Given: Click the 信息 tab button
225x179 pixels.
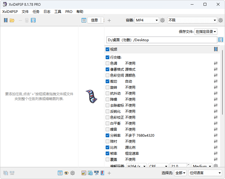Looking at the screenshot, I should [94, 20].
